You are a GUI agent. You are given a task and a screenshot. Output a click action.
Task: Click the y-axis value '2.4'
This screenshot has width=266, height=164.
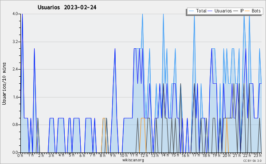click(x=15, y=69)
